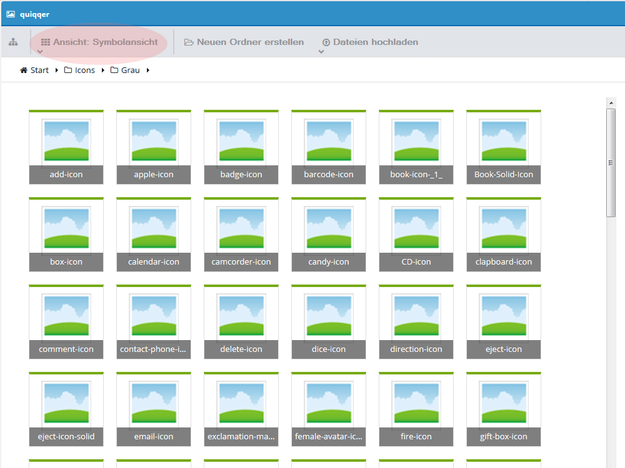This screenshot has width=625, height=468.
Task: Click the quiqqer window title image icon
Action: click(11, 14)
